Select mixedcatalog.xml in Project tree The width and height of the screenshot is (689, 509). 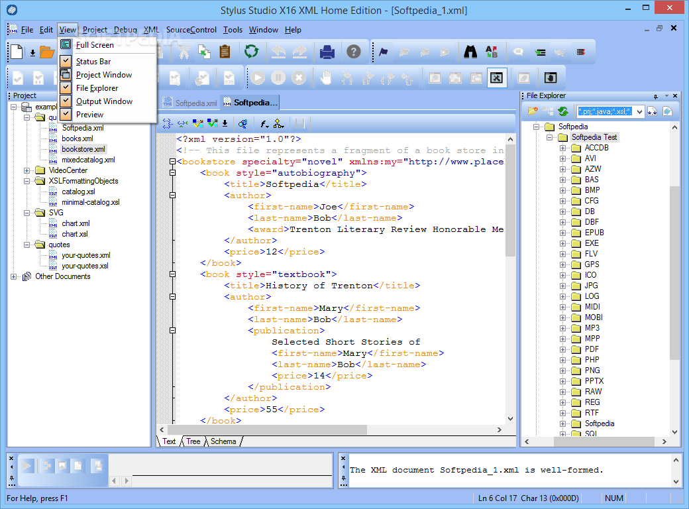[88, 160]
